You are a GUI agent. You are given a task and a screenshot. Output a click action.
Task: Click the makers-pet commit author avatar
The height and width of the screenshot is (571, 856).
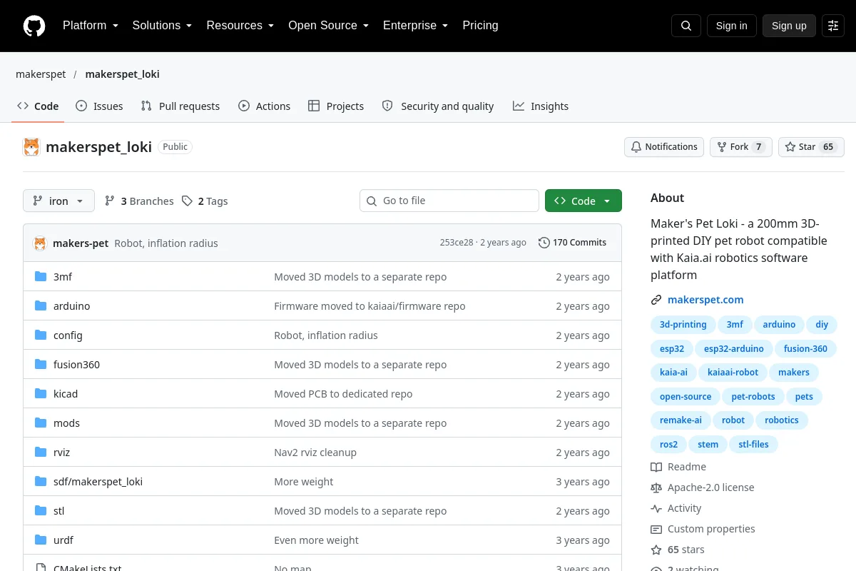pos(41,243)
